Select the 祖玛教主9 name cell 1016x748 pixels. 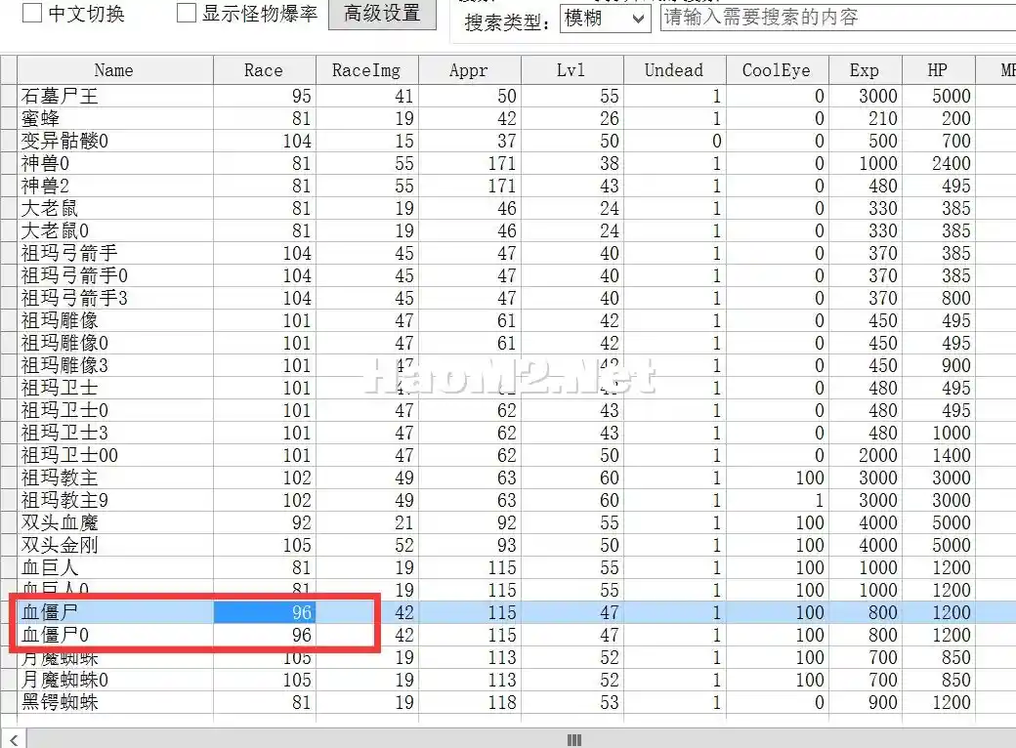[114, 500]
